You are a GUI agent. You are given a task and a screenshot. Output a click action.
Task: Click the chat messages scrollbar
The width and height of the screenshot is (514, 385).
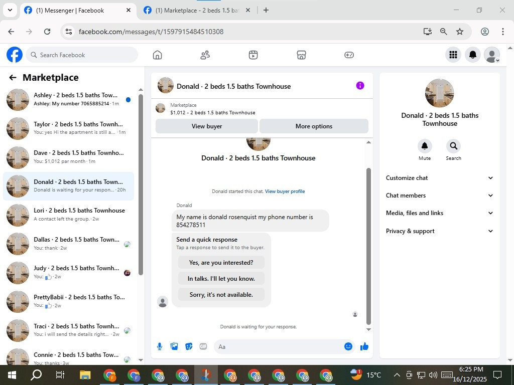pyautogui.click(x=368, y=246)
